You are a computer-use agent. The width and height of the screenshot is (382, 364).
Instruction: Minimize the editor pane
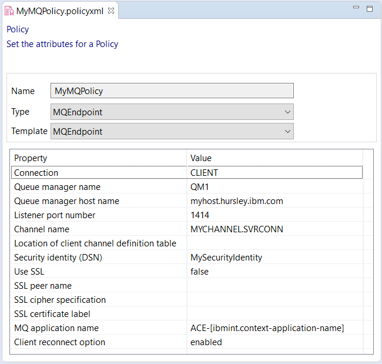coord(356,9)
